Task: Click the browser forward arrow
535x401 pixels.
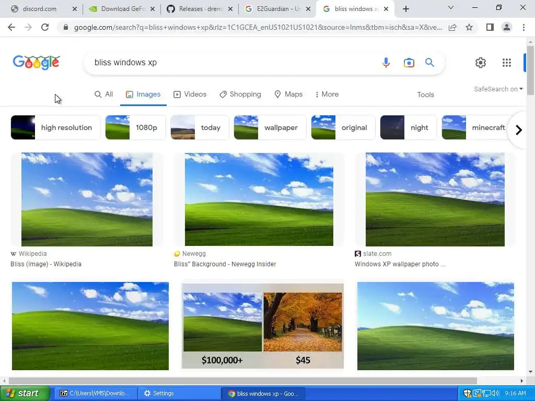Action: click(x=28, y=27)
